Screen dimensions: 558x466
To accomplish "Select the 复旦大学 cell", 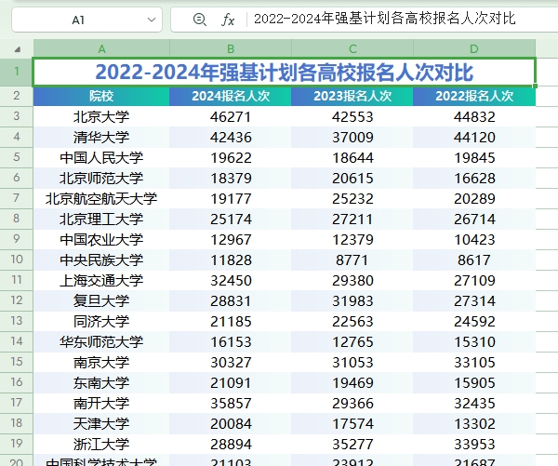I will [101, 300].
